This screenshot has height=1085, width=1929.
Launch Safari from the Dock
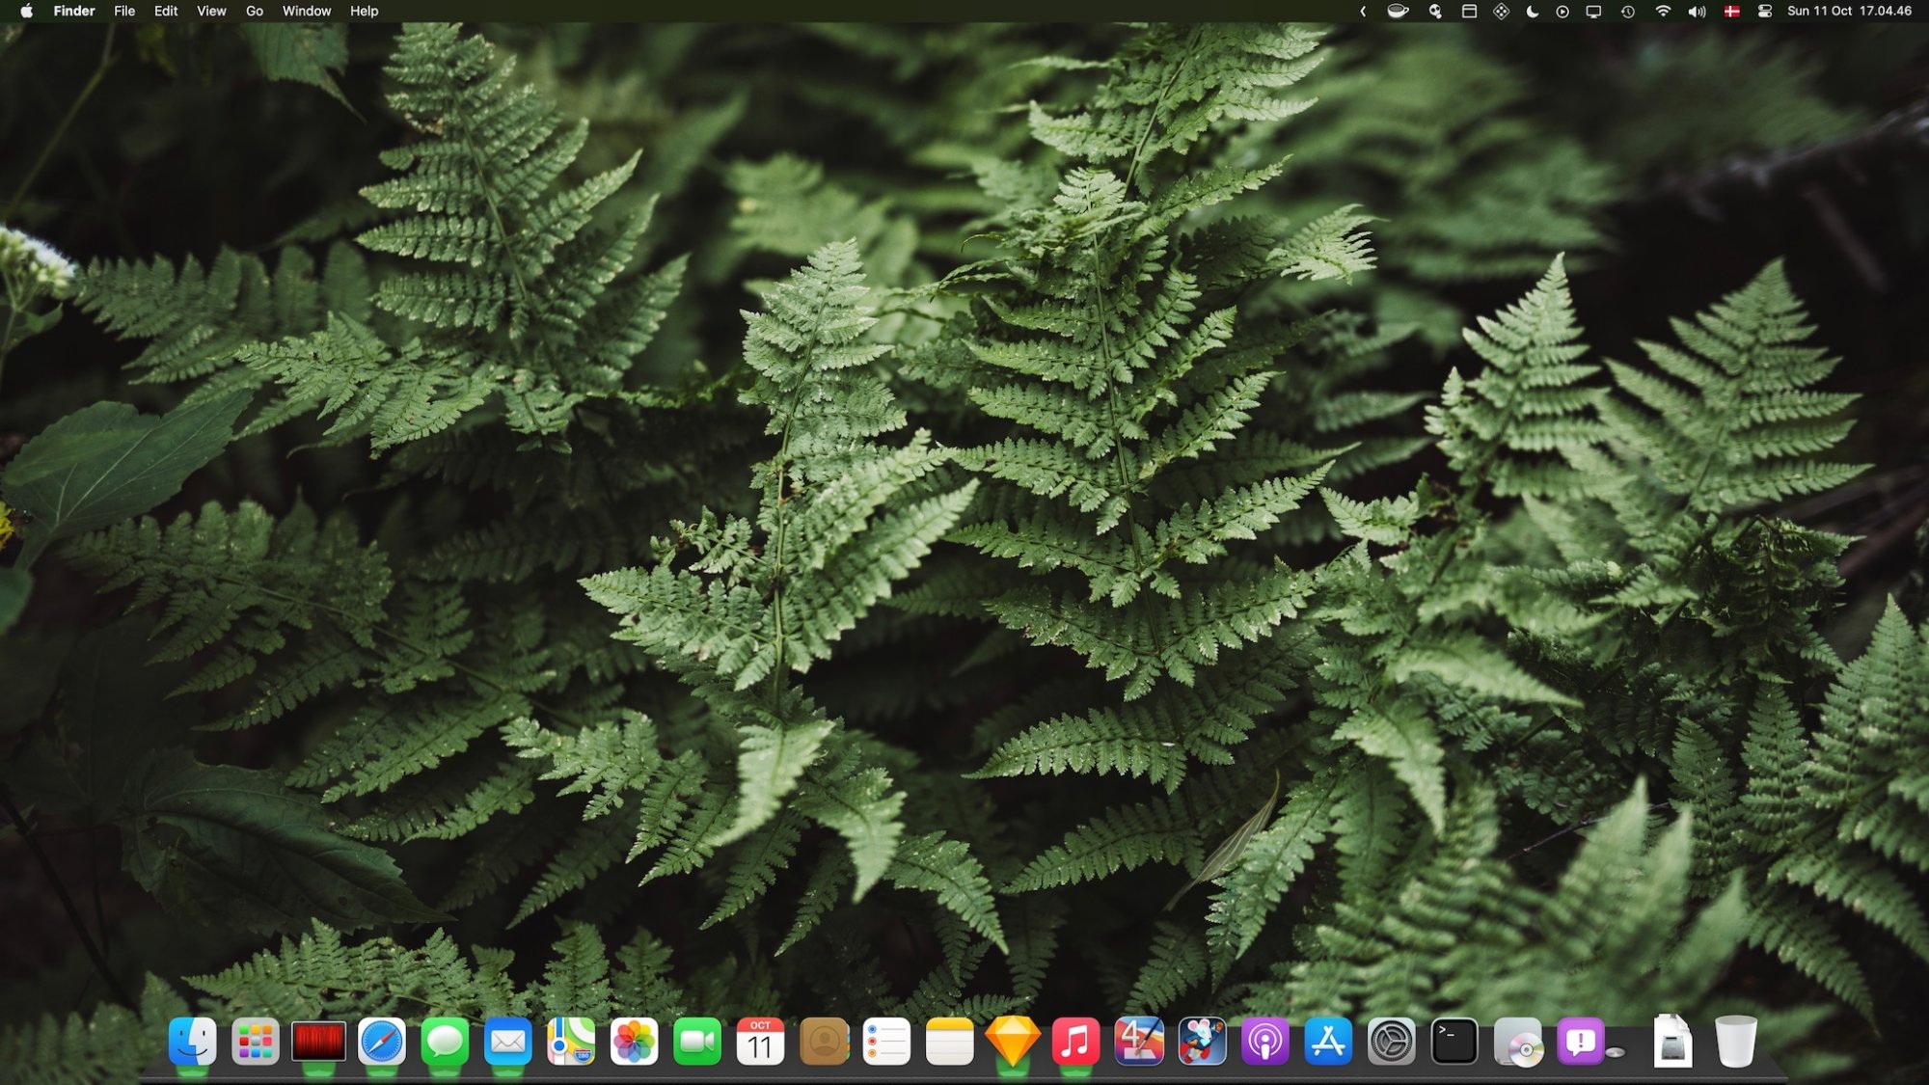(382, 1042)
